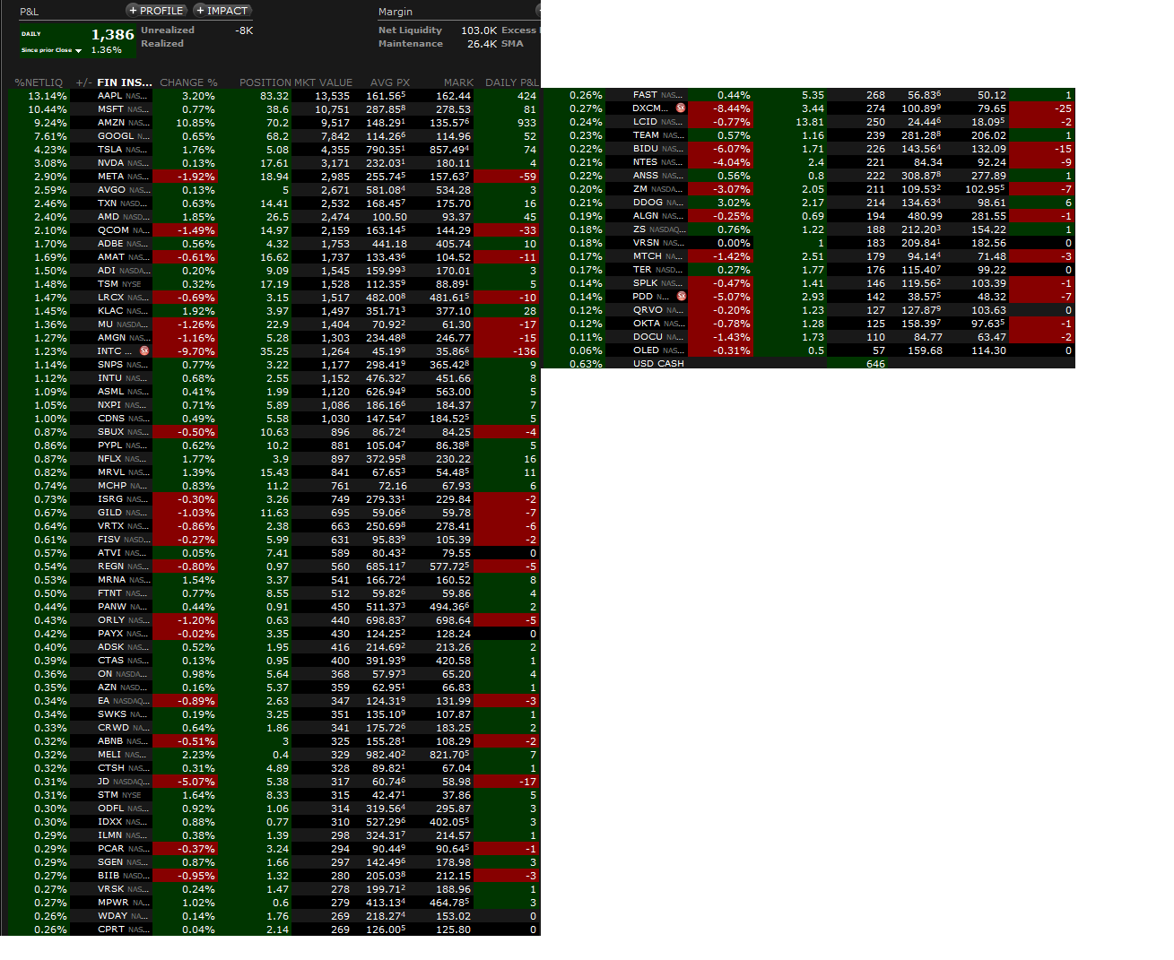Screen dimensions: 1174x960
Task: Click the red alert icon beside PDD
Action: pyautogui.click(x=681, y=297)
